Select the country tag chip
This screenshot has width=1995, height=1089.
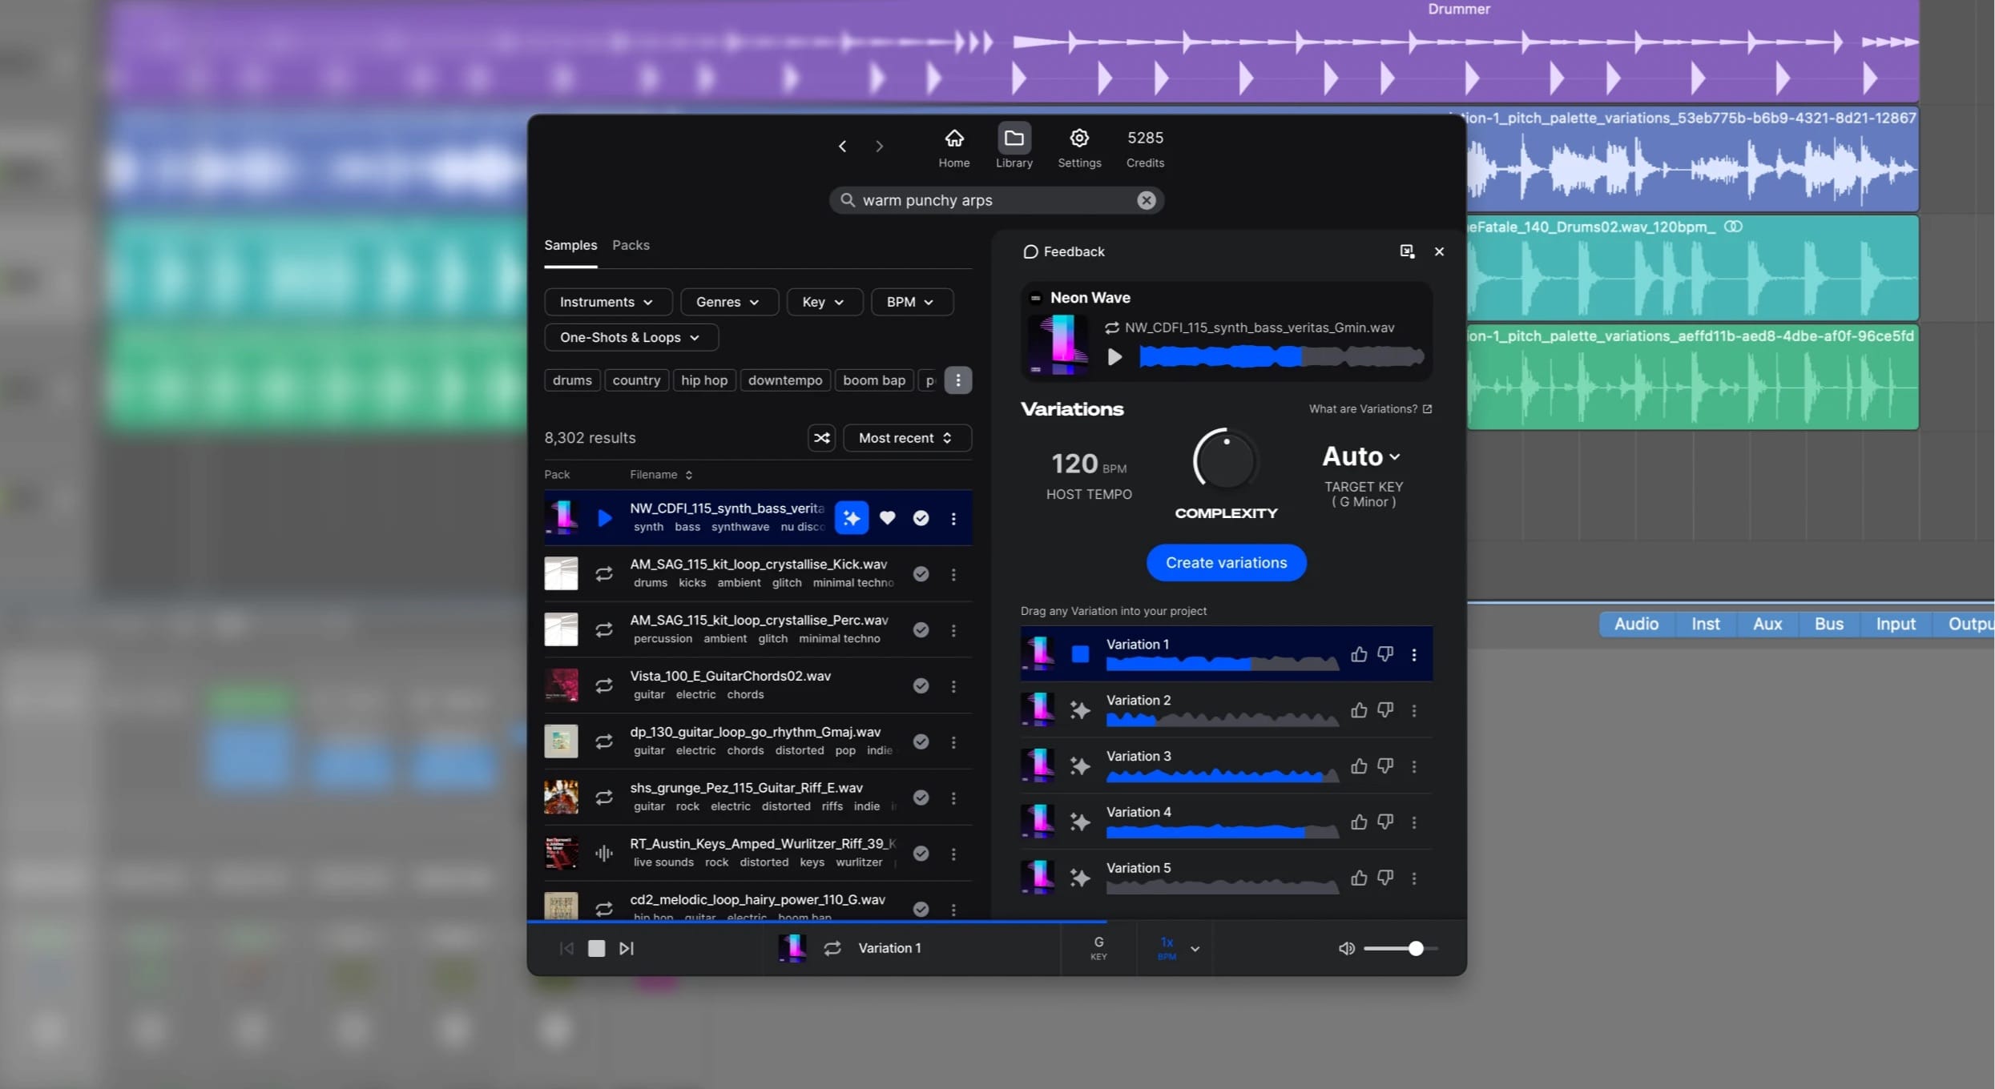[636, 380]
